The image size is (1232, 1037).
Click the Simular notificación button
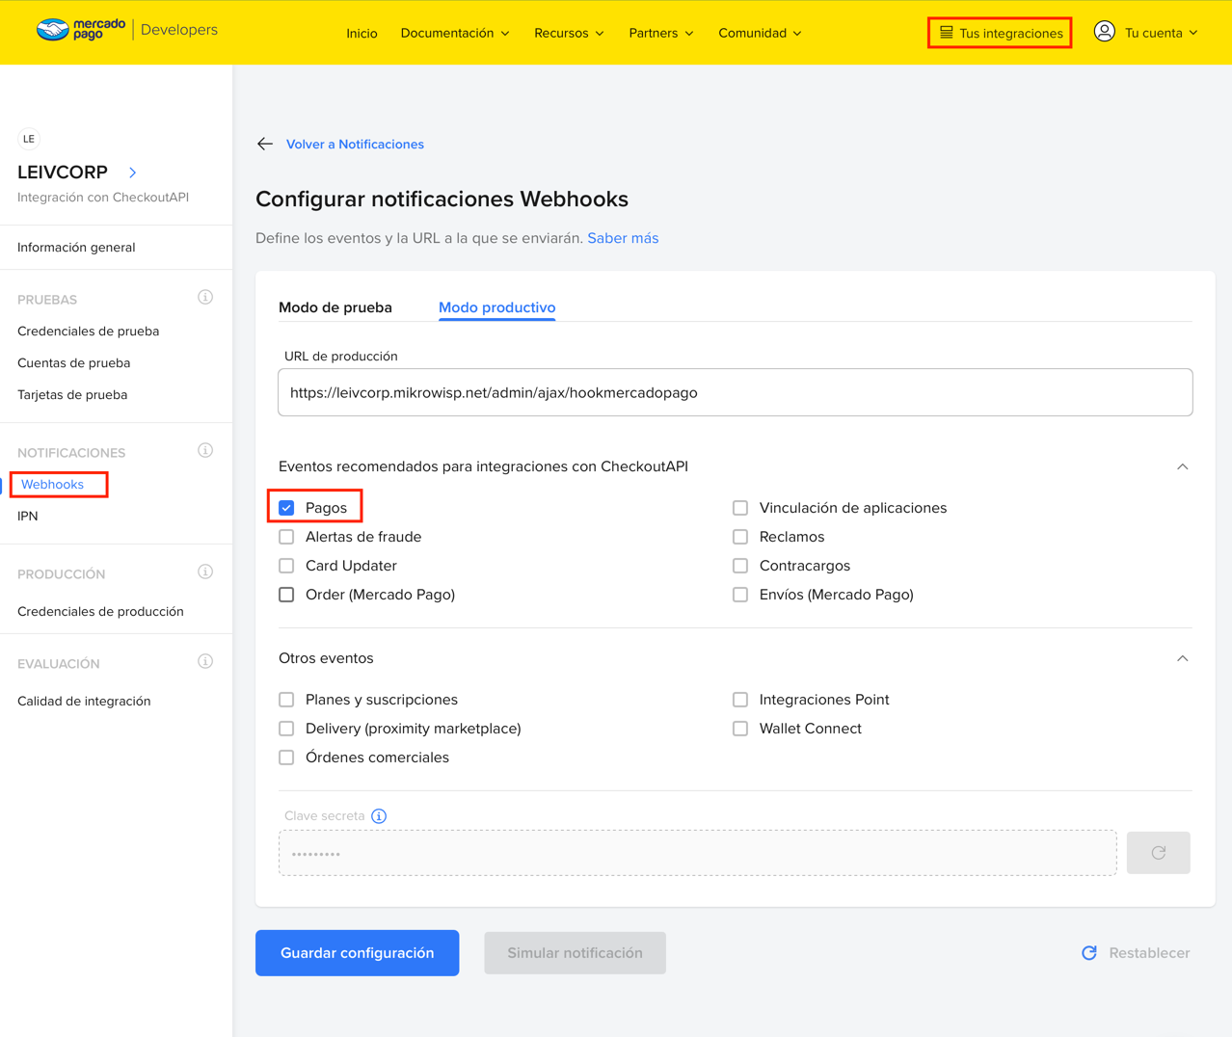(x=575, y=953)
